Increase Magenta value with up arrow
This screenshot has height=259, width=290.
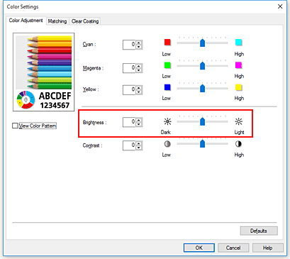(x=139, y=66)
